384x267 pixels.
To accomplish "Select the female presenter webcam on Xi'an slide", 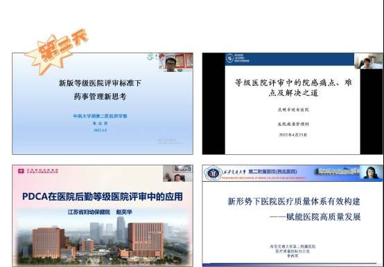I will (372, 172).
